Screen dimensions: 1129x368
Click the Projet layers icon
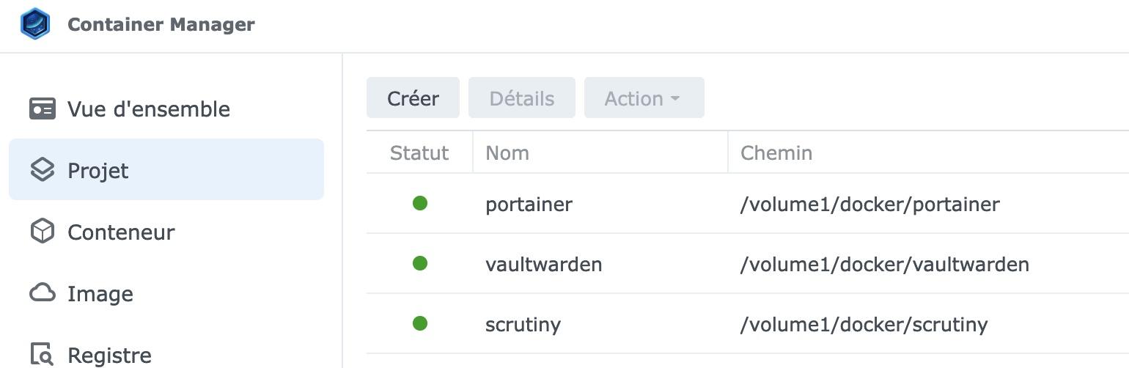coord(42,170)
